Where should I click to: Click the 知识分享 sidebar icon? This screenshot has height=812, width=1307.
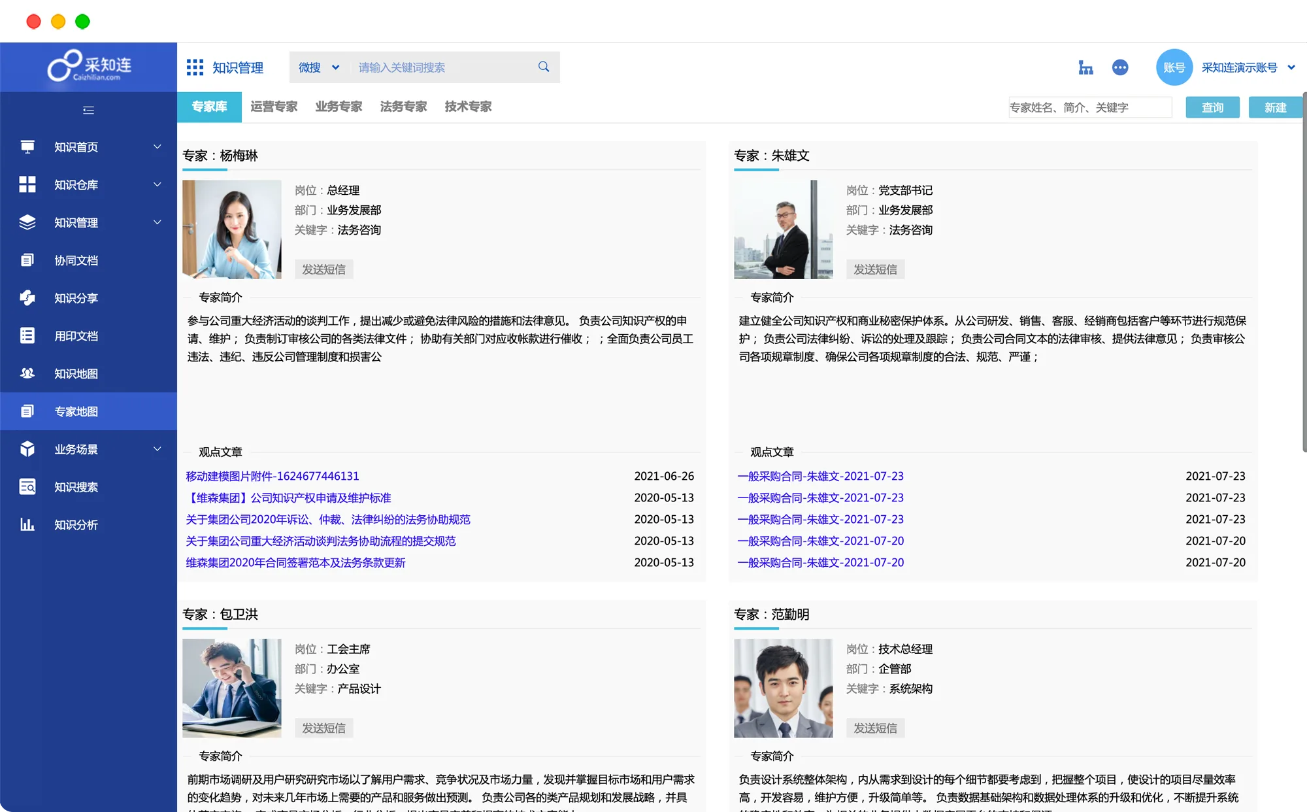27,298
